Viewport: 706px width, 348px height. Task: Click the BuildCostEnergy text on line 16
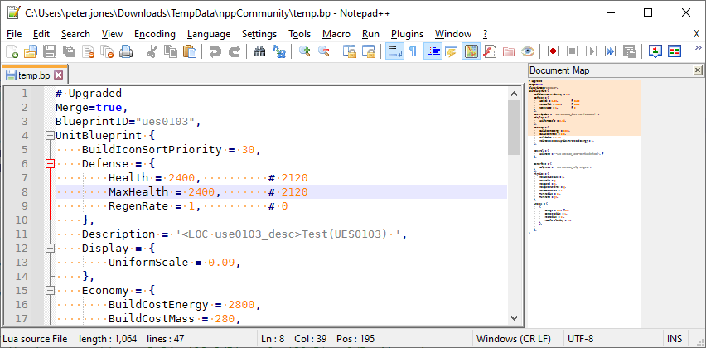click(x=158, y=305)
